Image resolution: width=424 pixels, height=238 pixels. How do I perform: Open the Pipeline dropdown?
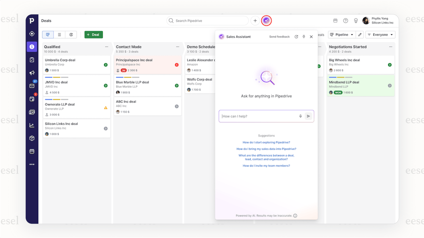click(x=342, y=35)
